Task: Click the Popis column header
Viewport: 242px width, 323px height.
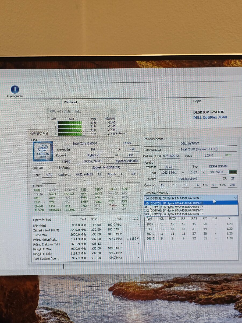Action: (x=198, y=101)
